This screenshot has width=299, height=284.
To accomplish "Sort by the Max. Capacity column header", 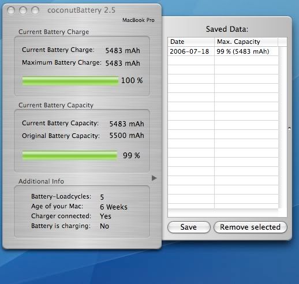I will click(x=246, y=42).
